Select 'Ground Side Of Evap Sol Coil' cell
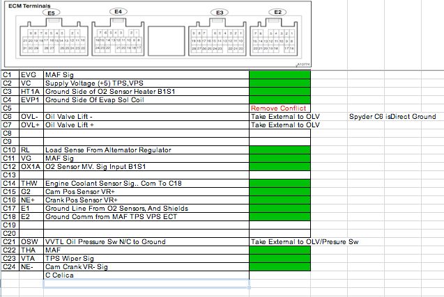The height and width of the screenshot is (297, 444). (146, 99)
